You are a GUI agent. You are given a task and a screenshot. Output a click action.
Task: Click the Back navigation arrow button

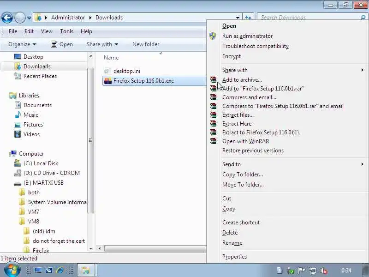pyautogui.click(x=7, y=18)
